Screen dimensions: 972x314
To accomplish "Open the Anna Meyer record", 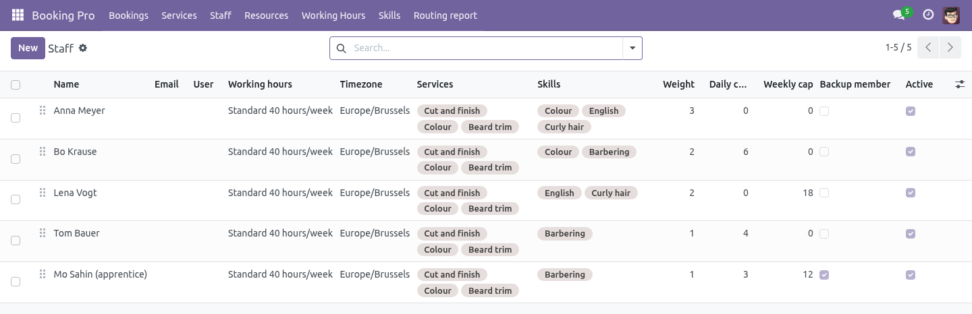I will [x=79, y=111].
